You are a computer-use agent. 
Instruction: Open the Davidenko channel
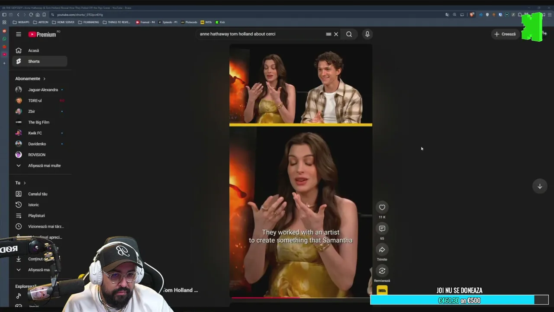pyautogui.click(x=39, y=144)
